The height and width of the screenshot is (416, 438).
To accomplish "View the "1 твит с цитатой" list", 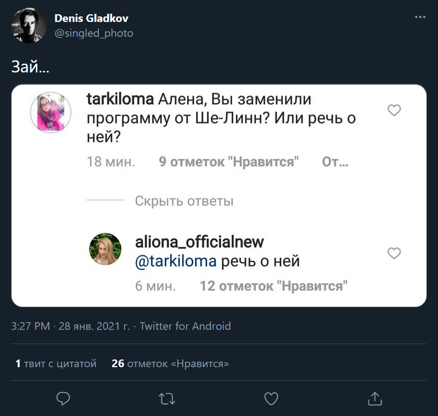I will point(56,363).
